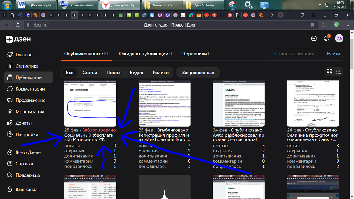Click the Найти search button
354x199 pixels.
(x=333, y=54)
